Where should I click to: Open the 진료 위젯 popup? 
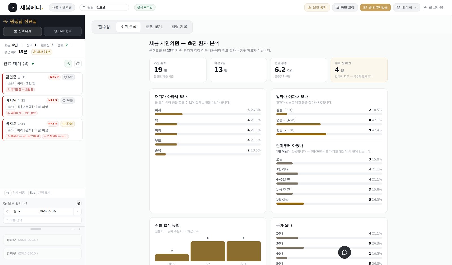pyautogui.click(x=22, y=31)
